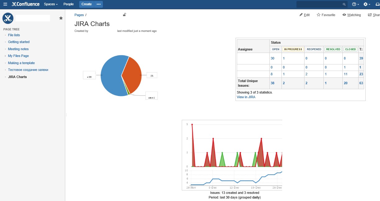Toggle Favourite for this page

(x=326, y=15)
